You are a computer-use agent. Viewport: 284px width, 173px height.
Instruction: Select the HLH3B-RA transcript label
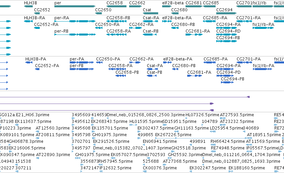(34, 18)
